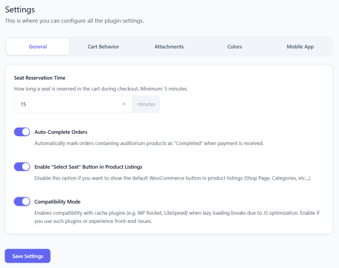Screen dimensions: 339x268
Task: Clear the seat reservation time value
Action: click(124, 104)
